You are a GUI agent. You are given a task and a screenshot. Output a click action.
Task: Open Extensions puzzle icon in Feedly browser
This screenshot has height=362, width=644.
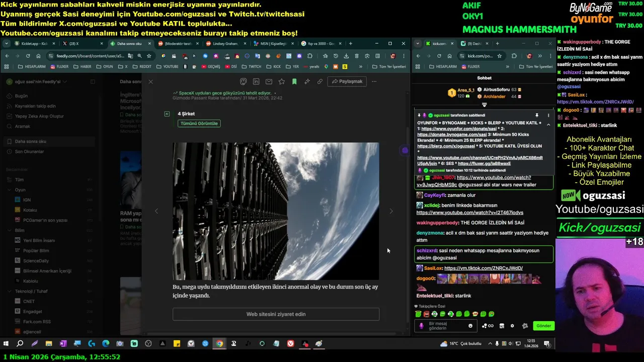[310, 56]
